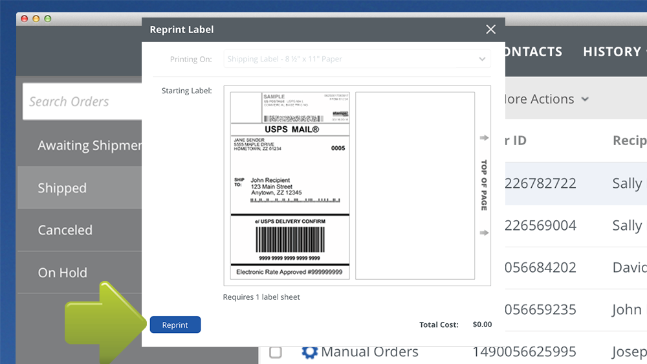Click the lower gray top-of-page arrow

tap(484, 233)
